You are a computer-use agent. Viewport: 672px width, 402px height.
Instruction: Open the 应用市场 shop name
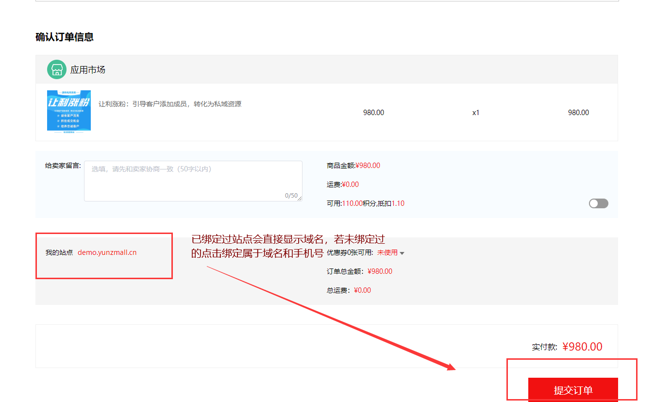click(x=88, y=70)
